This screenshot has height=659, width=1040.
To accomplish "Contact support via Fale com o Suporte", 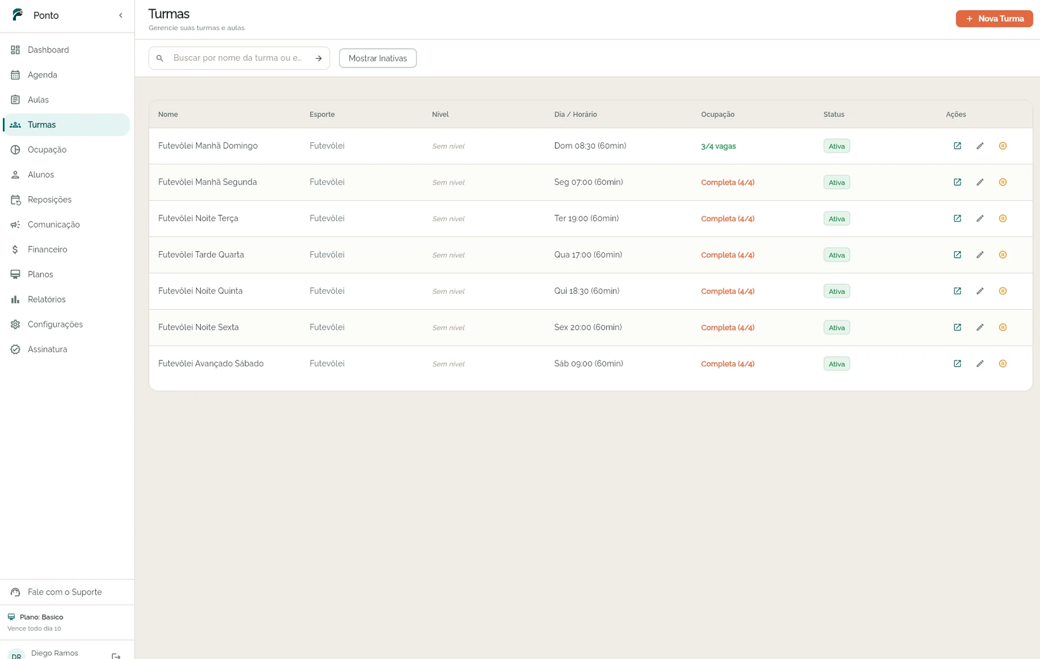I will click(x=67, y=592).
